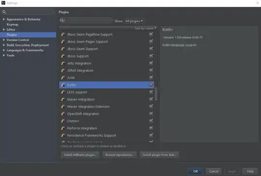
Task: Toggle the JSR45 Integration checkbox
Action: pos(151,70)
